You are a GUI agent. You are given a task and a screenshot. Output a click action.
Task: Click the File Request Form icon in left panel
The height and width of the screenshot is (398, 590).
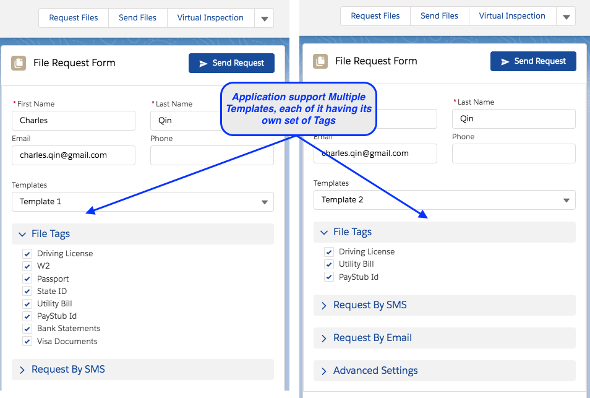(x=19, y=63)
